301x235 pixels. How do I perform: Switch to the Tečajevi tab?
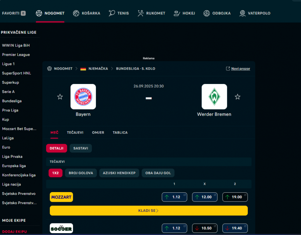click(75, 133)
